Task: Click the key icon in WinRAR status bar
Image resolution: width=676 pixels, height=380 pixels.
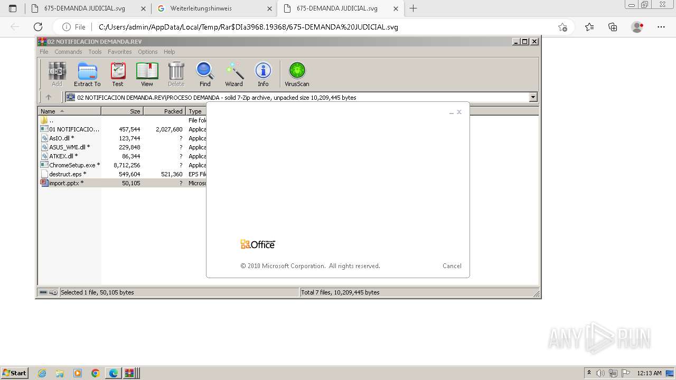Action: pos(53,292)
